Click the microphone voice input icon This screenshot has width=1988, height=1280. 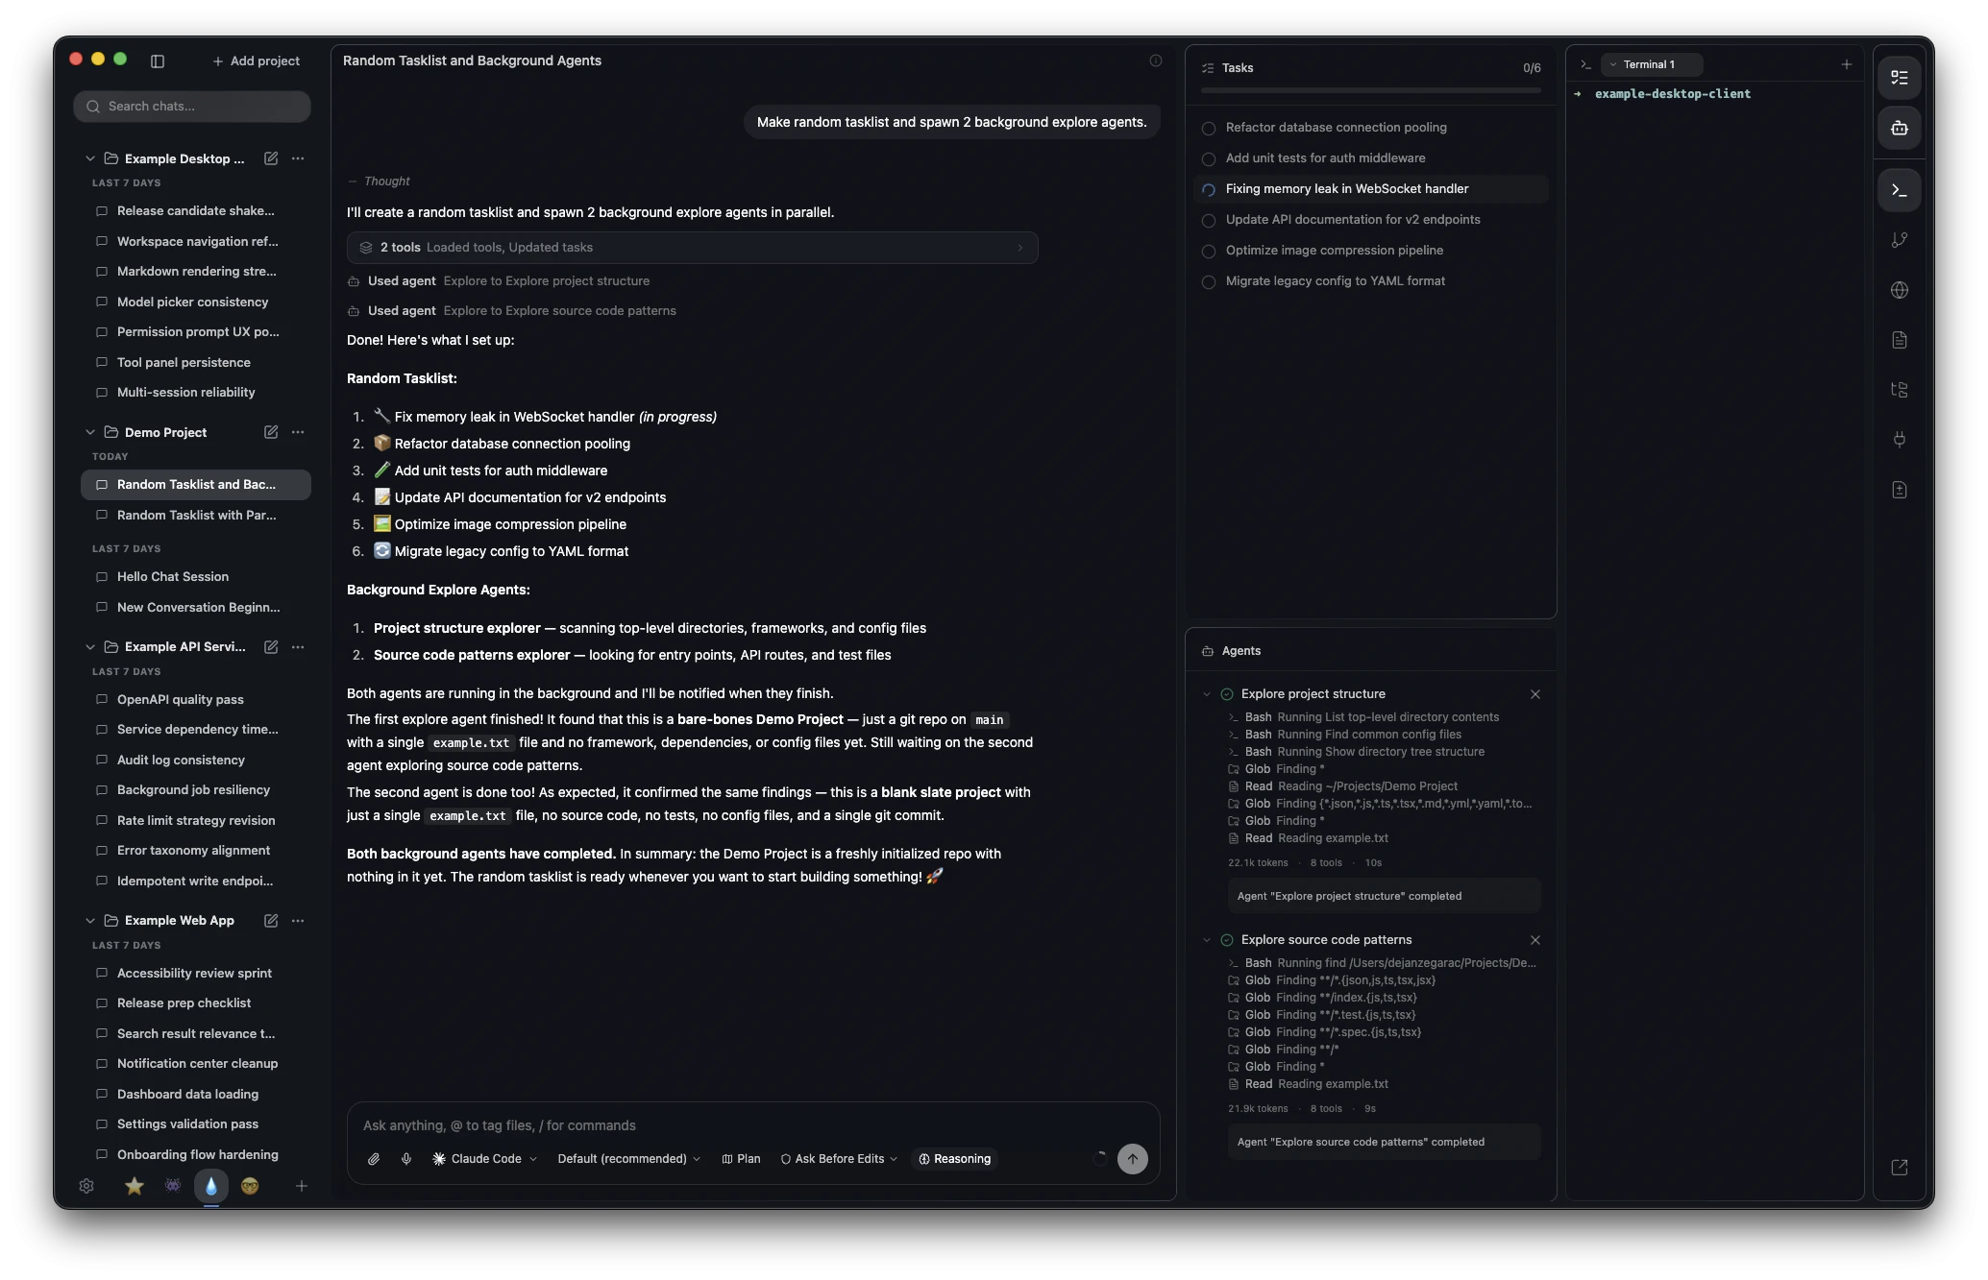[406, 1159]
